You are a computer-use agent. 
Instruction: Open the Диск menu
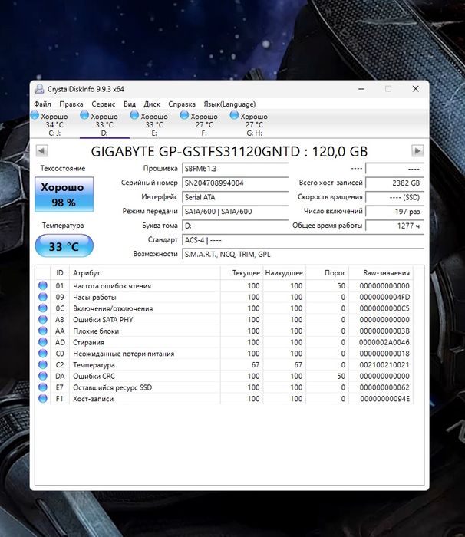point(152,104)
